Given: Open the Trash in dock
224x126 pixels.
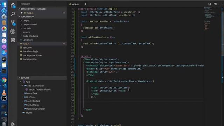Looking at the screenshot, I should point(4,124).
